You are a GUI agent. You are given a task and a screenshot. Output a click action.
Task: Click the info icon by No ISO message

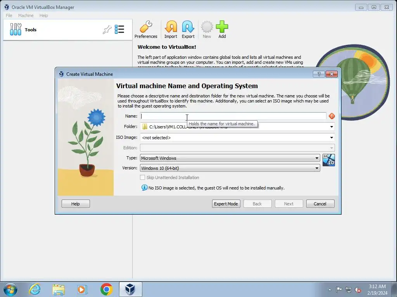(x=144, y=188)
